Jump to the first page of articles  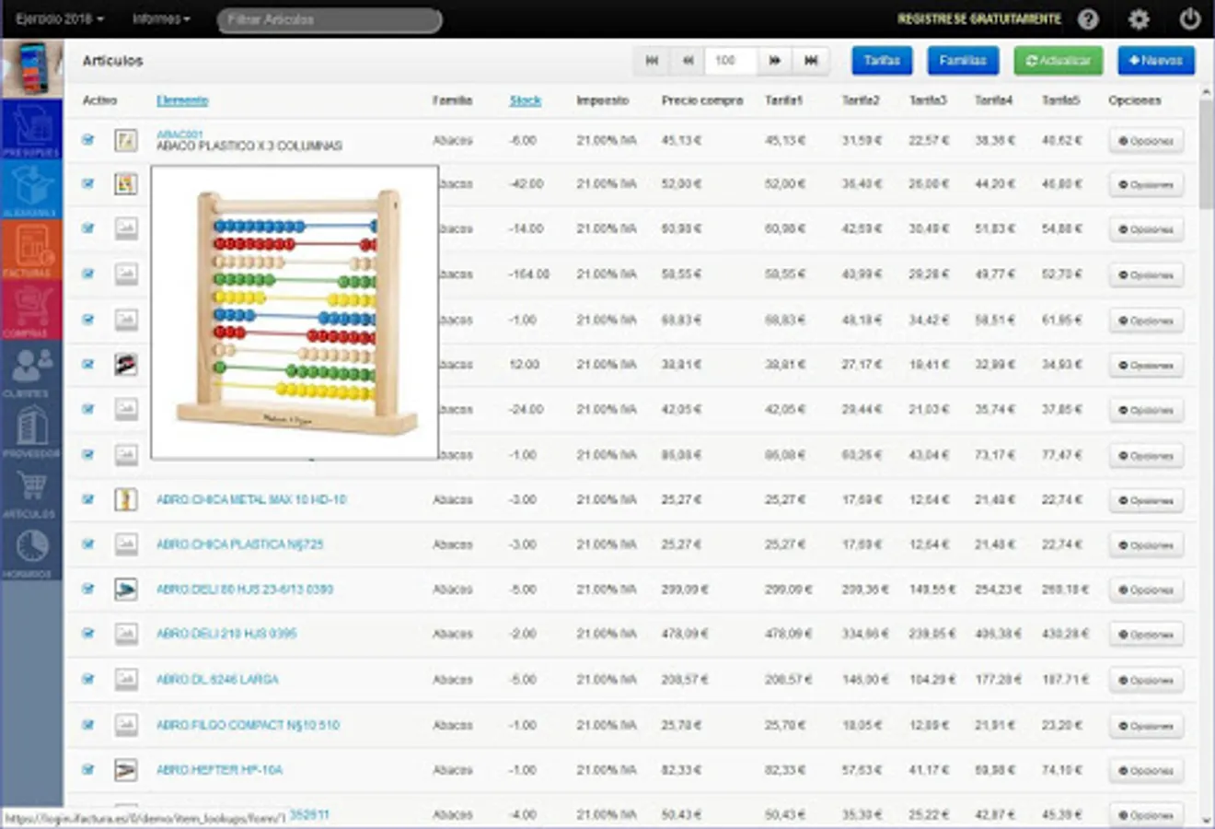tap(652, 61)
